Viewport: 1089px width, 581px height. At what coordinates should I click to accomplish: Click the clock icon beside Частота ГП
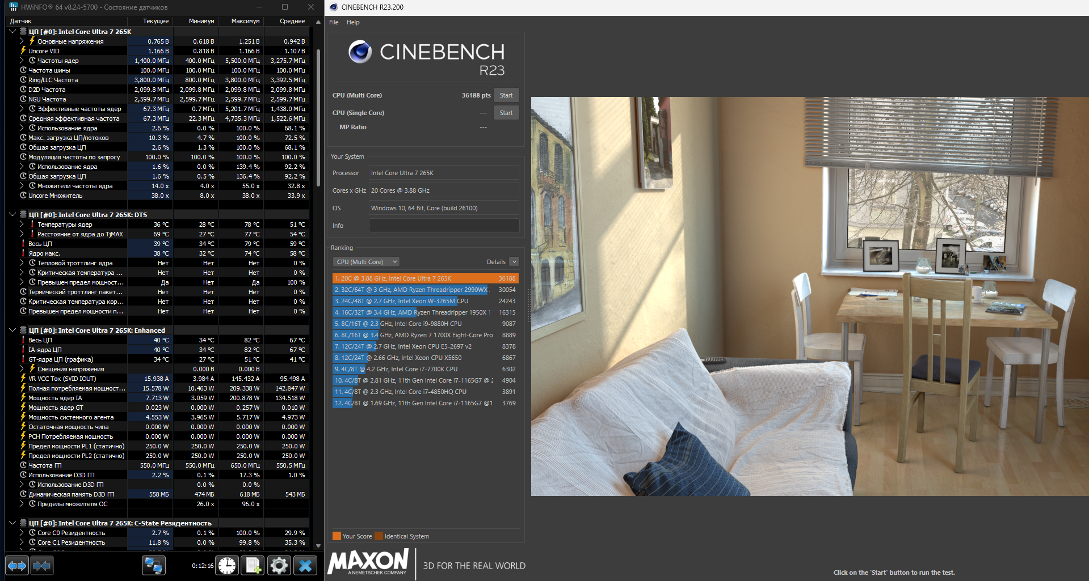coord(23,465)
